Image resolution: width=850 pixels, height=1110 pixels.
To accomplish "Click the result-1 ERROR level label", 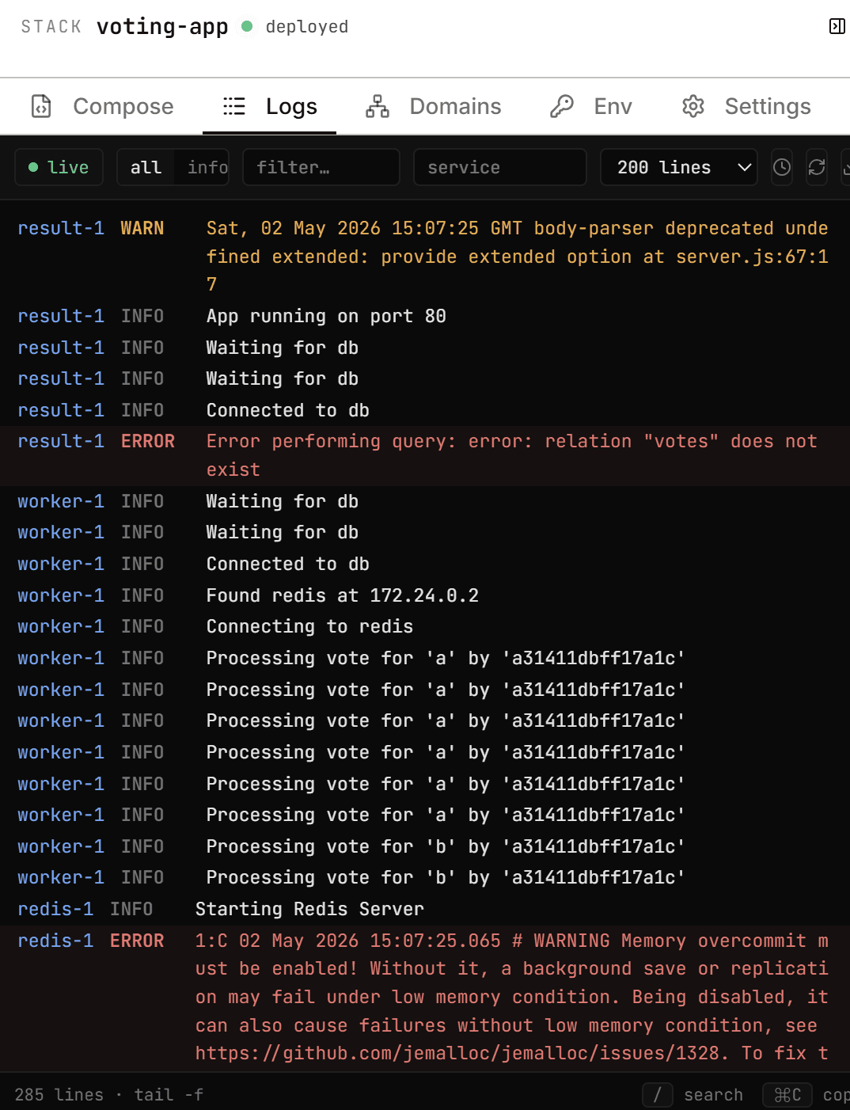I will click(x=148, y=441).
